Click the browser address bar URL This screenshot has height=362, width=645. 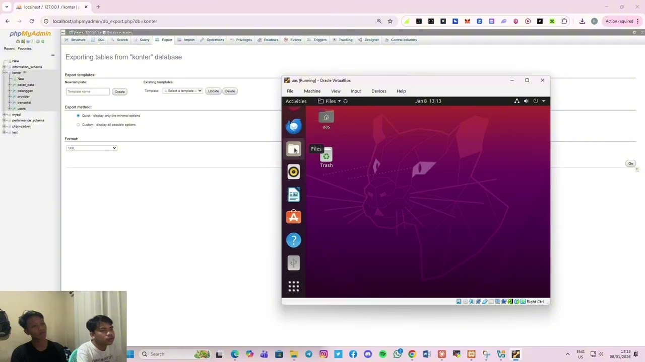[x=105, y=21]
